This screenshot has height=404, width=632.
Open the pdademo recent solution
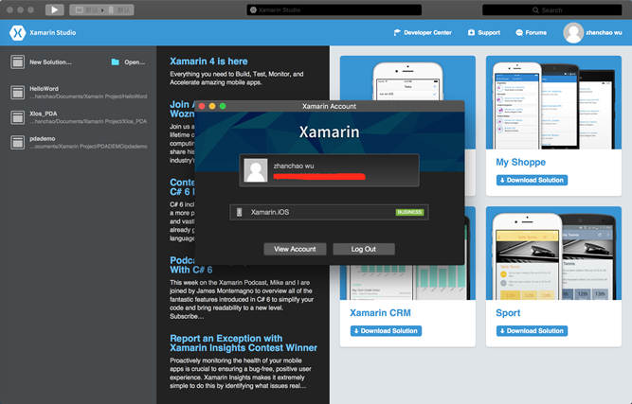79,143
